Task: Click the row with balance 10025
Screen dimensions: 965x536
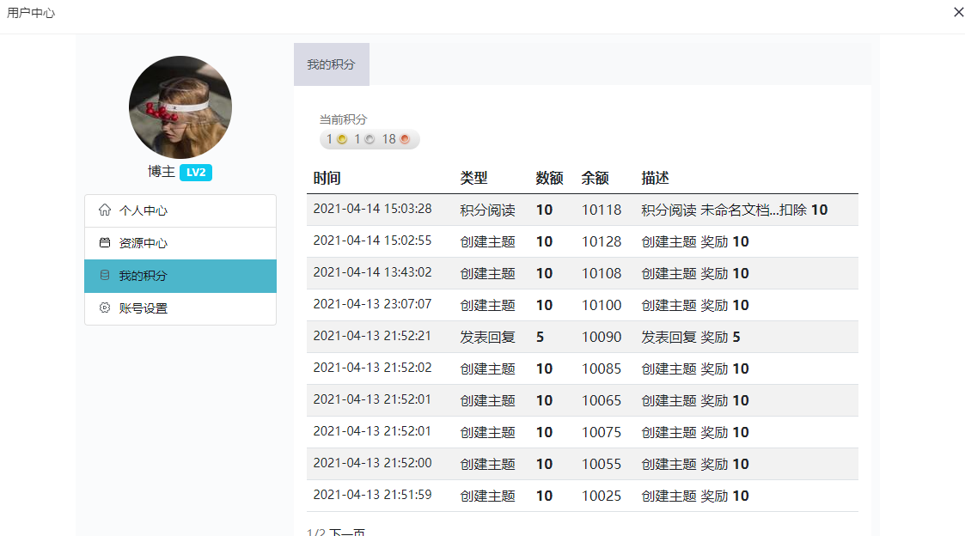Action: point(601,496)
